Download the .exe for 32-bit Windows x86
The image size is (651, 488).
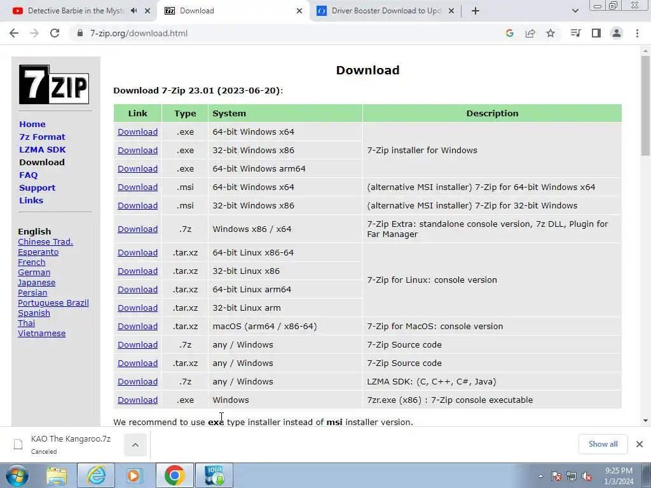137,150
